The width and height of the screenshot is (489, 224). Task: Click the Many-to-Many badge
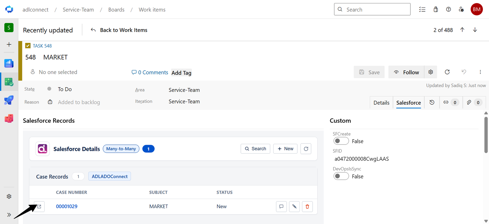point(121,149)
